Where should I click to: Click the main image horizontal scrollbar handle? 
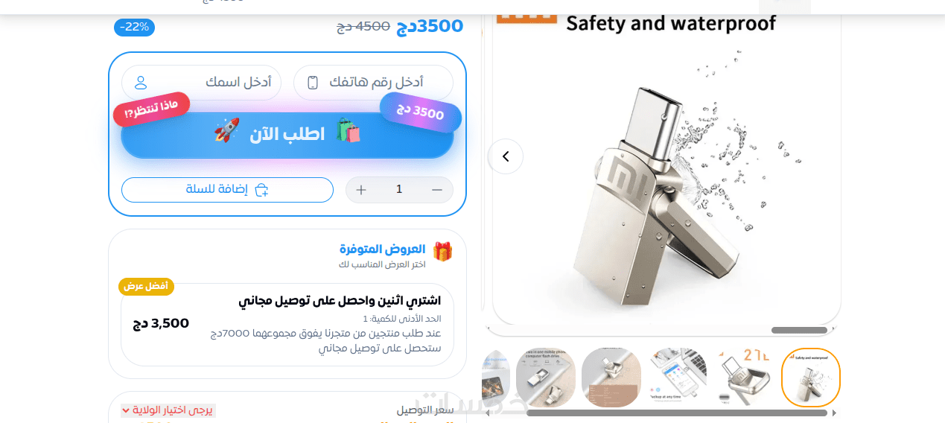pos(799,330)
